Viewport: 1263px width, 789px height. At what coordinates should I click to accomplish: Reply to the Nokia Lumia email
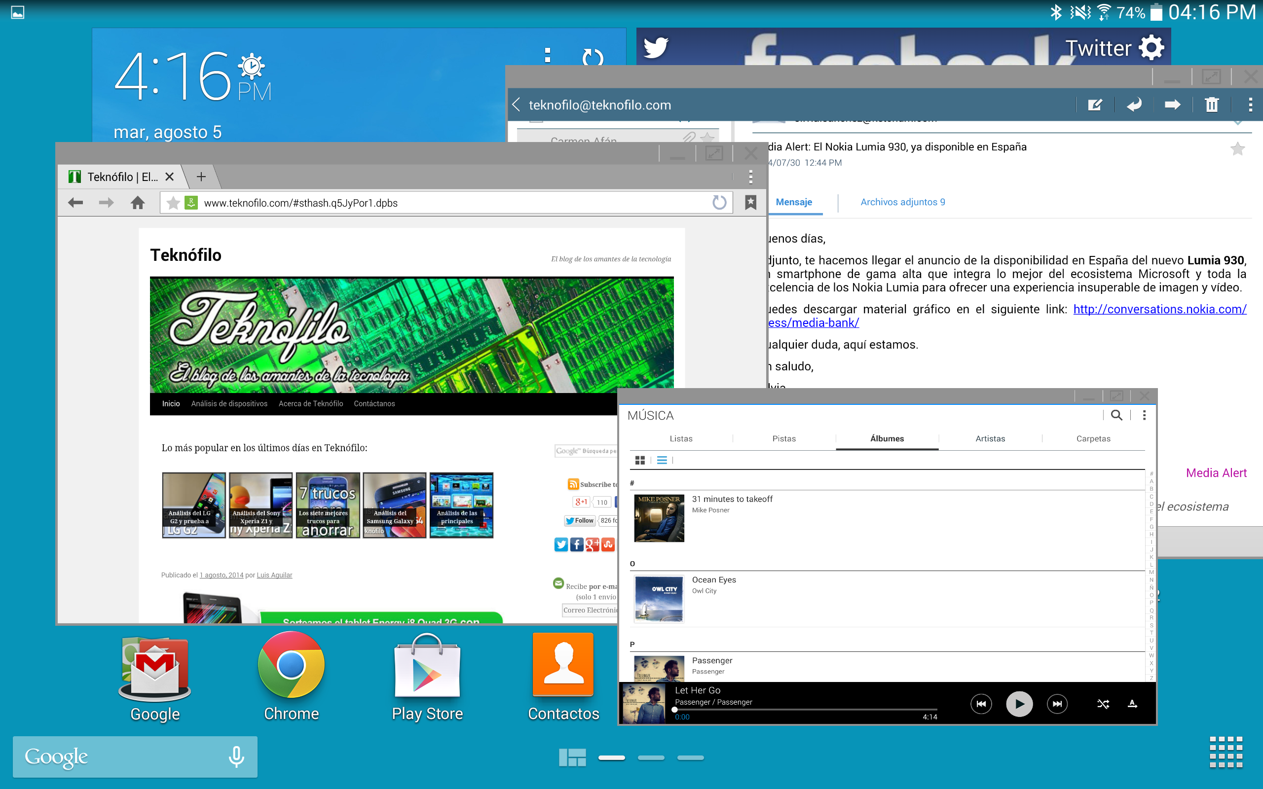point(1134,105)
